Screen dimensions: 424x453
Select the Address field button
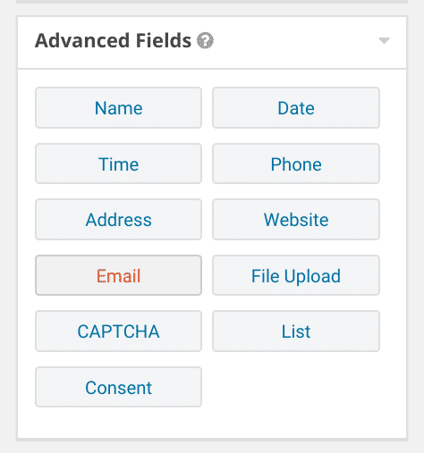point(119,220)
